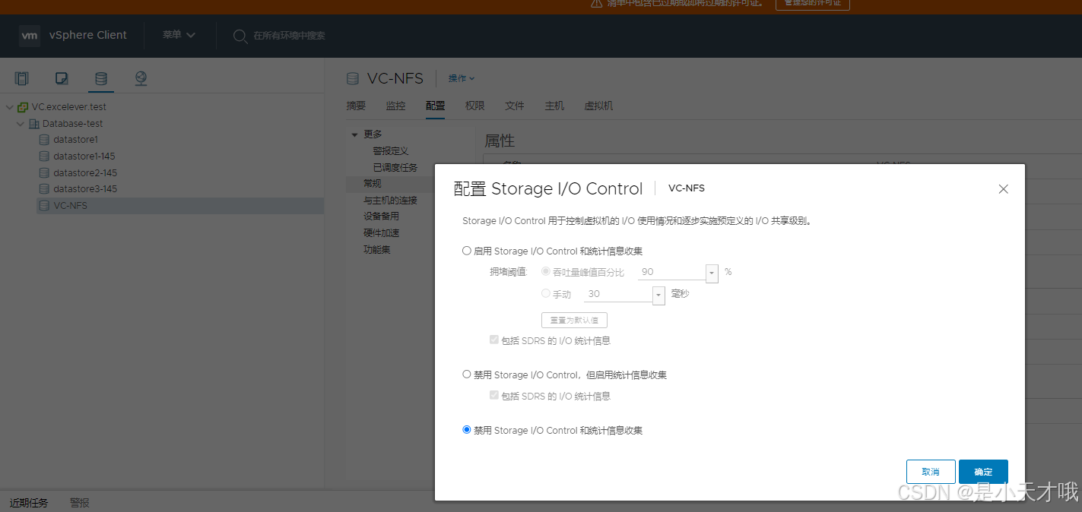Select 与主机的连接 in config menu
The image size is (1082, 512).
click(x=390, y=201)
